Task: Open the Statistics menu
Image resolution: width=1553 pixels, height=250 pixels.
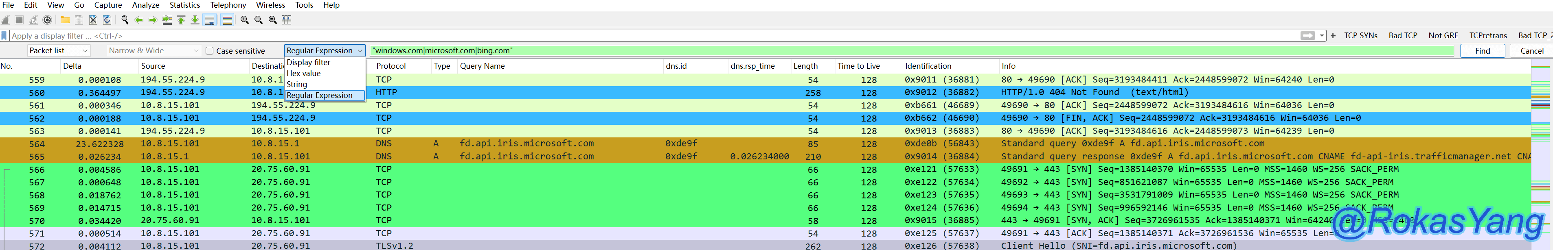Action: click(184, 5)
